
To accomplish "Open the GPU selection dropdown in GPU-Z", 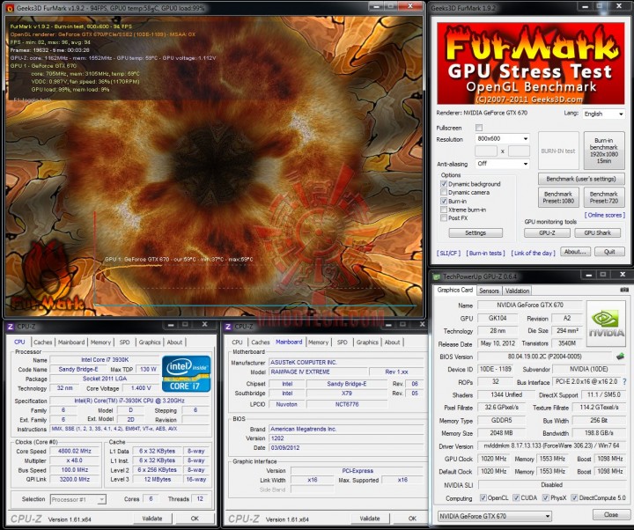I will pos(495,516).
